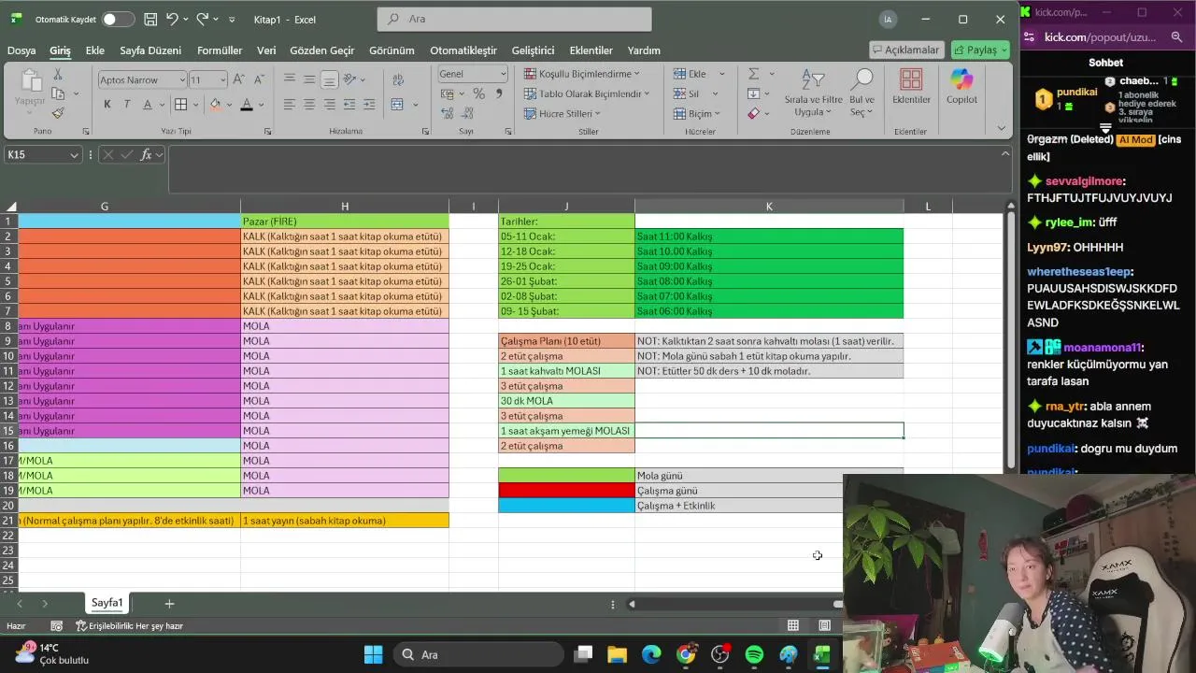
Task: Select the Sayfa1 sheet tab
Action: tap(107, 603)
